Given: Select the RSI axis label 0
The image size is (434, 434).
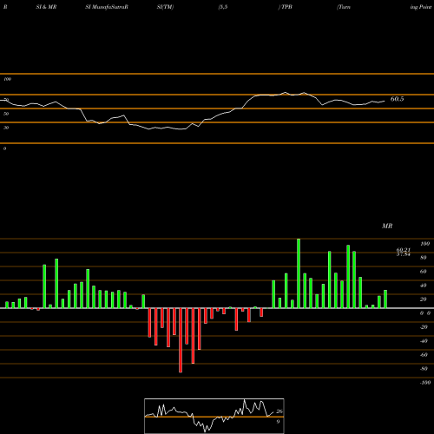Looking at the screenshot, I should (4, 148).
